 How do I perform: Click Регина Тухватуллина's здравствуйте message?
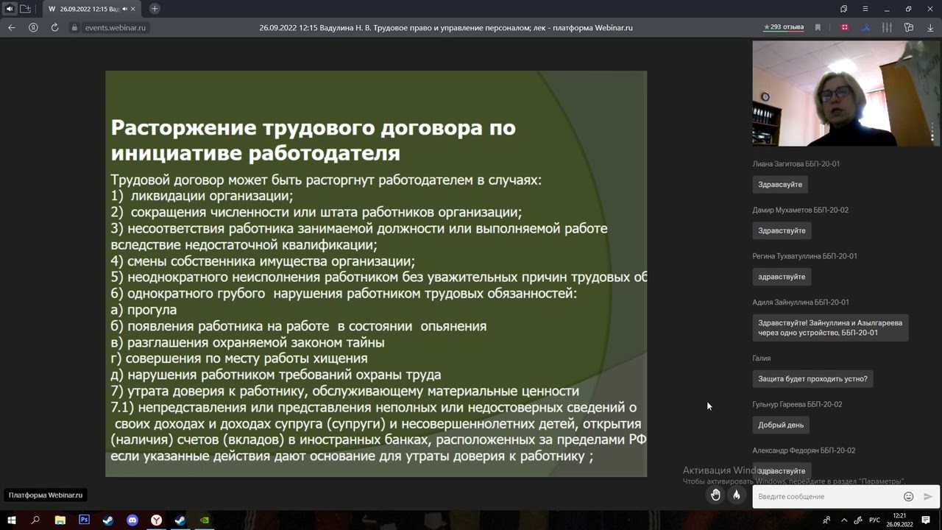(782, 277)
